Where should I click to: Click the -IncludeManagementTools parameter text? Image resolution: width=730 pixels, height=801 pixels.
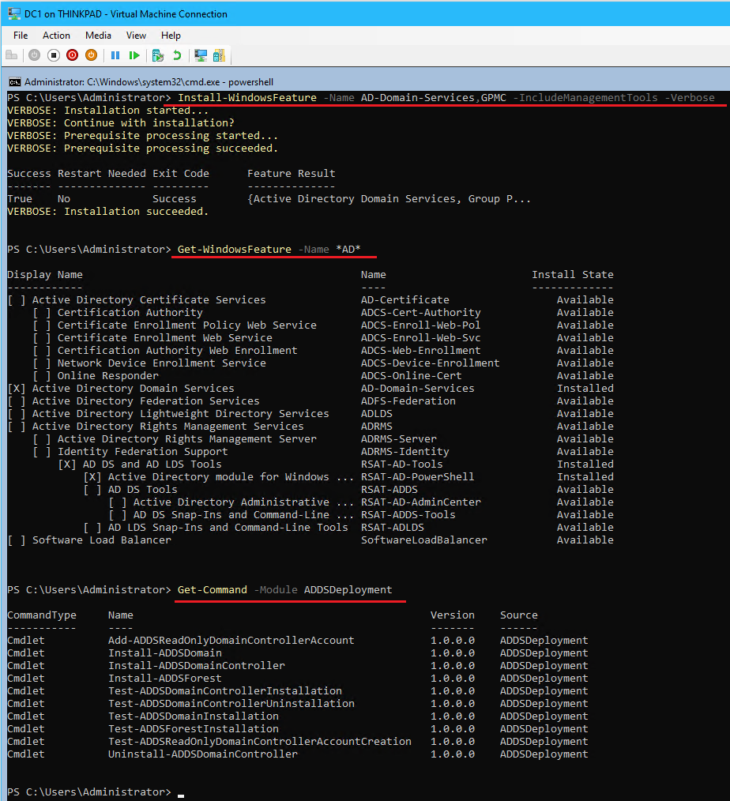click(x=585, y=98)
